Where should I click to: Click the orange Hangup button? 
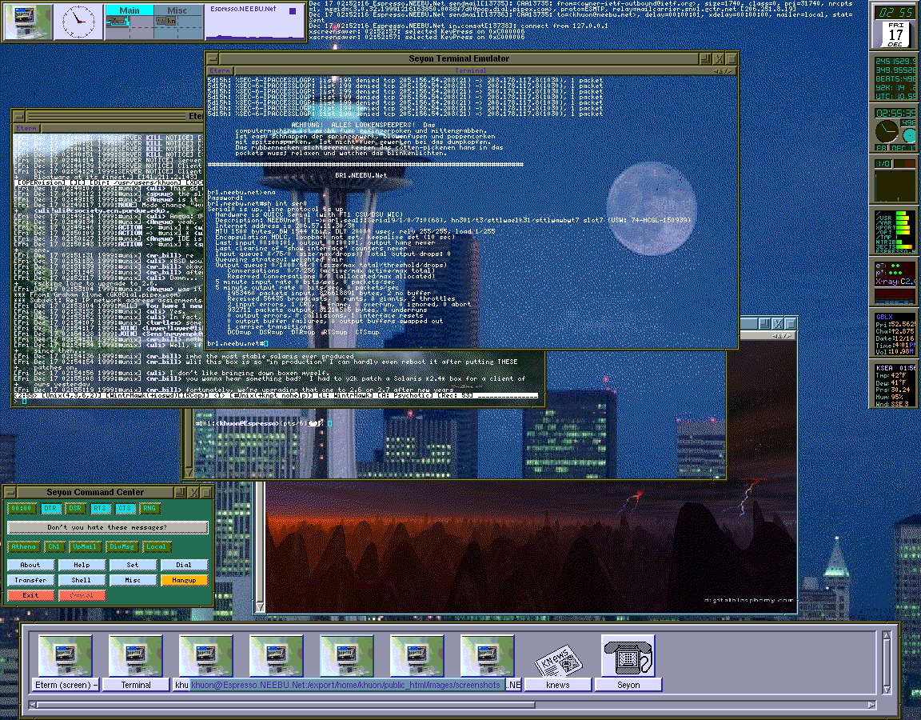tap(184, 580)
